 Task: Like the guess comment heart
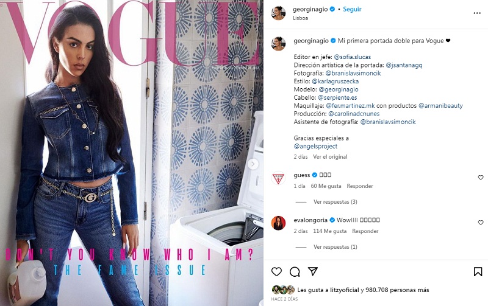pyautogui.click(x=481, y=178)
